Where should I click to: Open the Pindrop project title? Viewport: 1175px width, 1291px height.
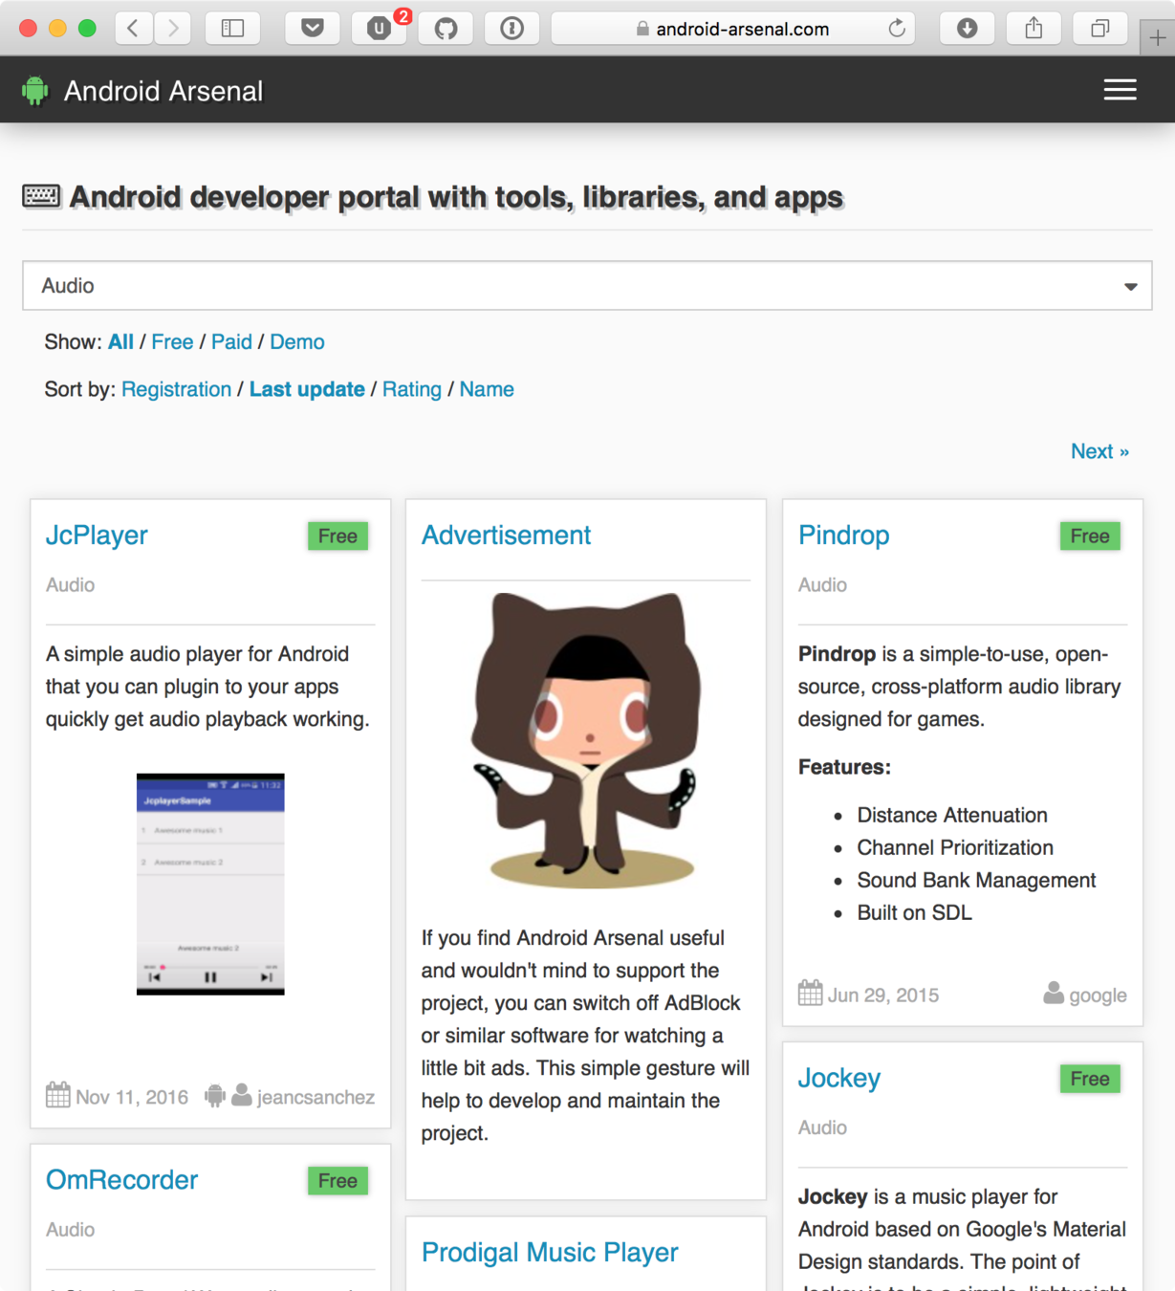pos(843,536)
